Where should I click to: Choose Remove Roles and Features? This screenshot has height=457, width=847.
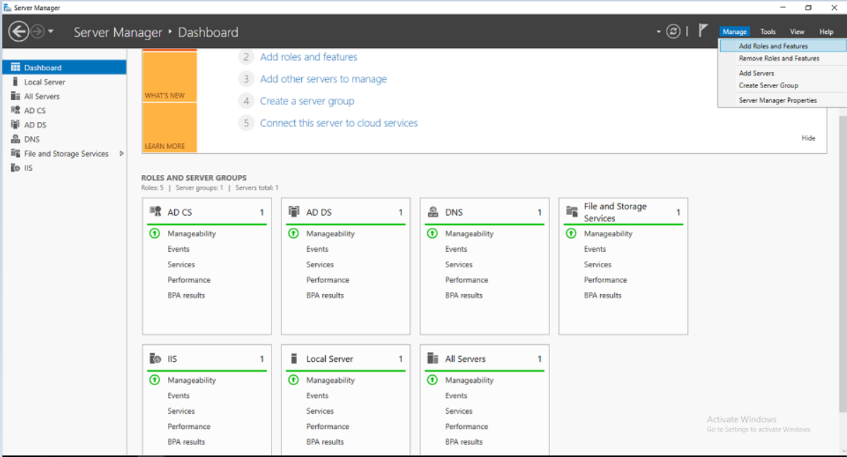click(783, 59)
